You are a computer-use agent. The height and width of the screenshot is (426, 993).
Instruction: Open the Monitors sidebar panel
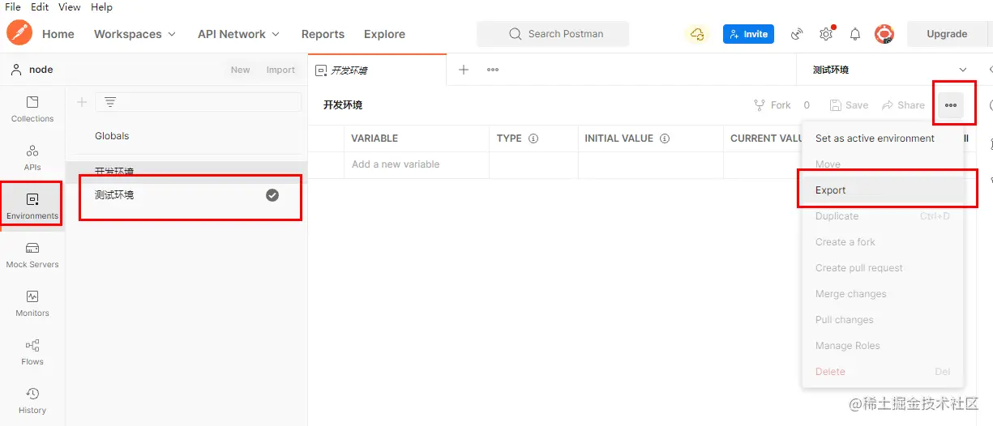(32, 304)
